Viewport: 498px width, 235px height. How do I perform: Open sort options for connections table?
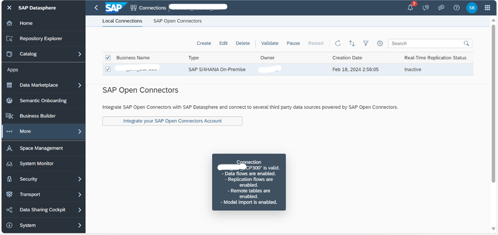point(352,43)
